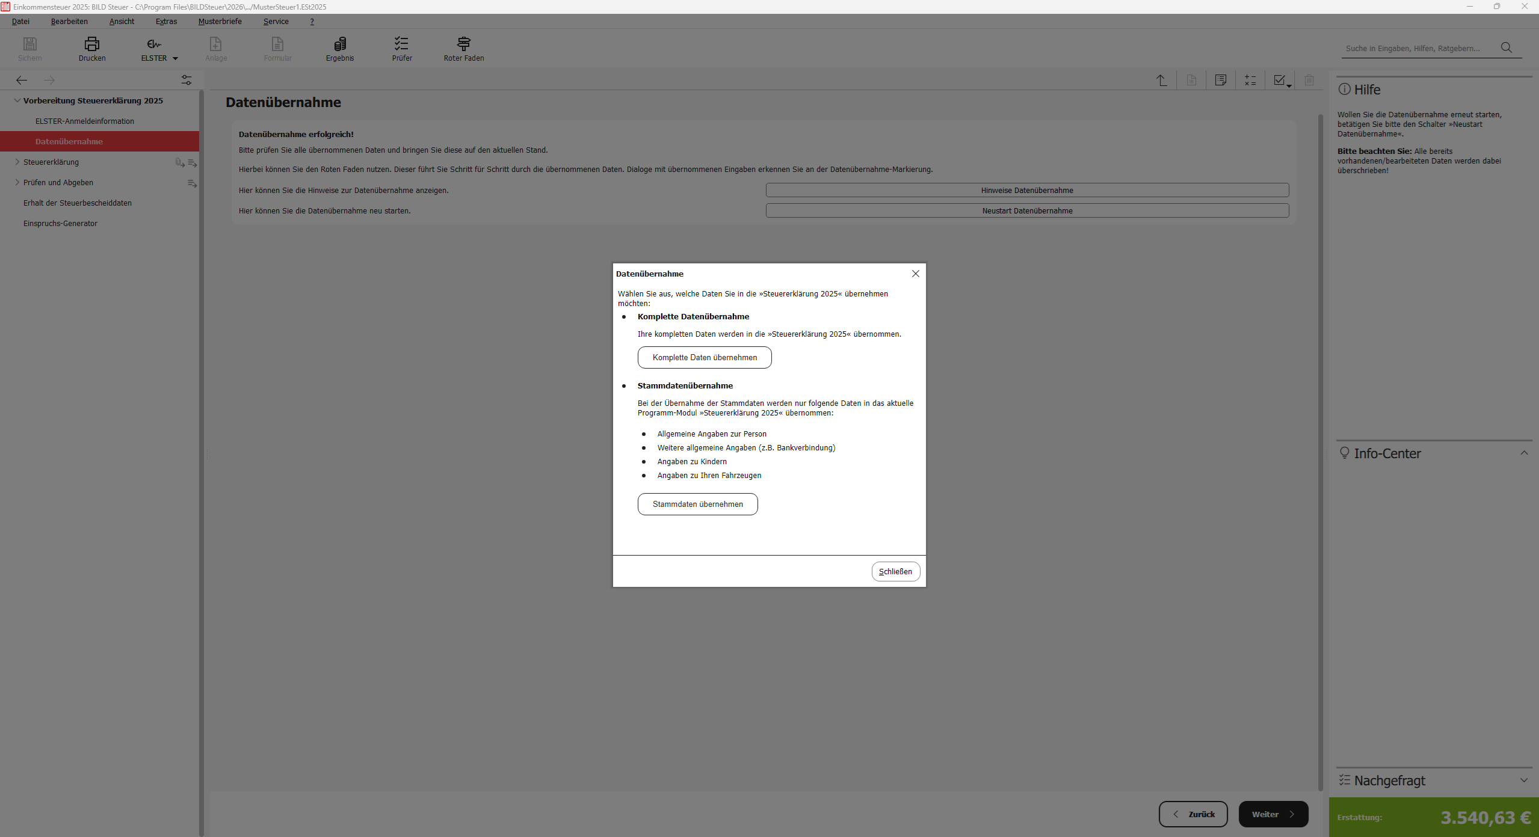The width and height of the screenshot is (1539, 837).
Task: Click the navigation back arrow icon
Action: (x=22, y=80)
